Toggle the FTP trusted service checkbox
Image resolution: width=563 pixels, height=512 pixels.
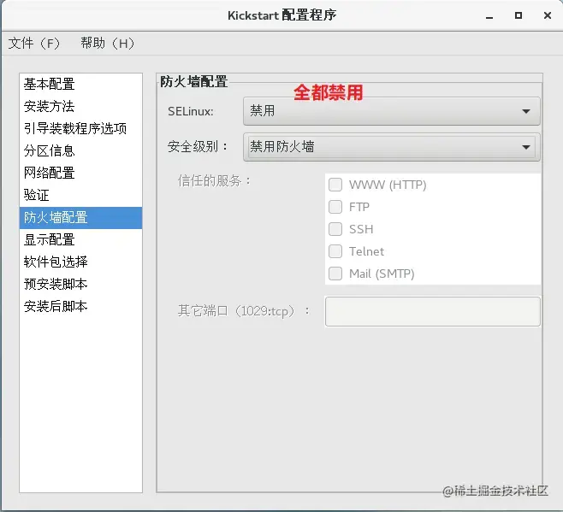[335, 207]
